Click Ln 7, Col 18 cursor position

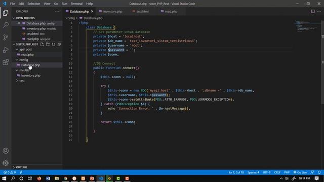pos(236,172)
